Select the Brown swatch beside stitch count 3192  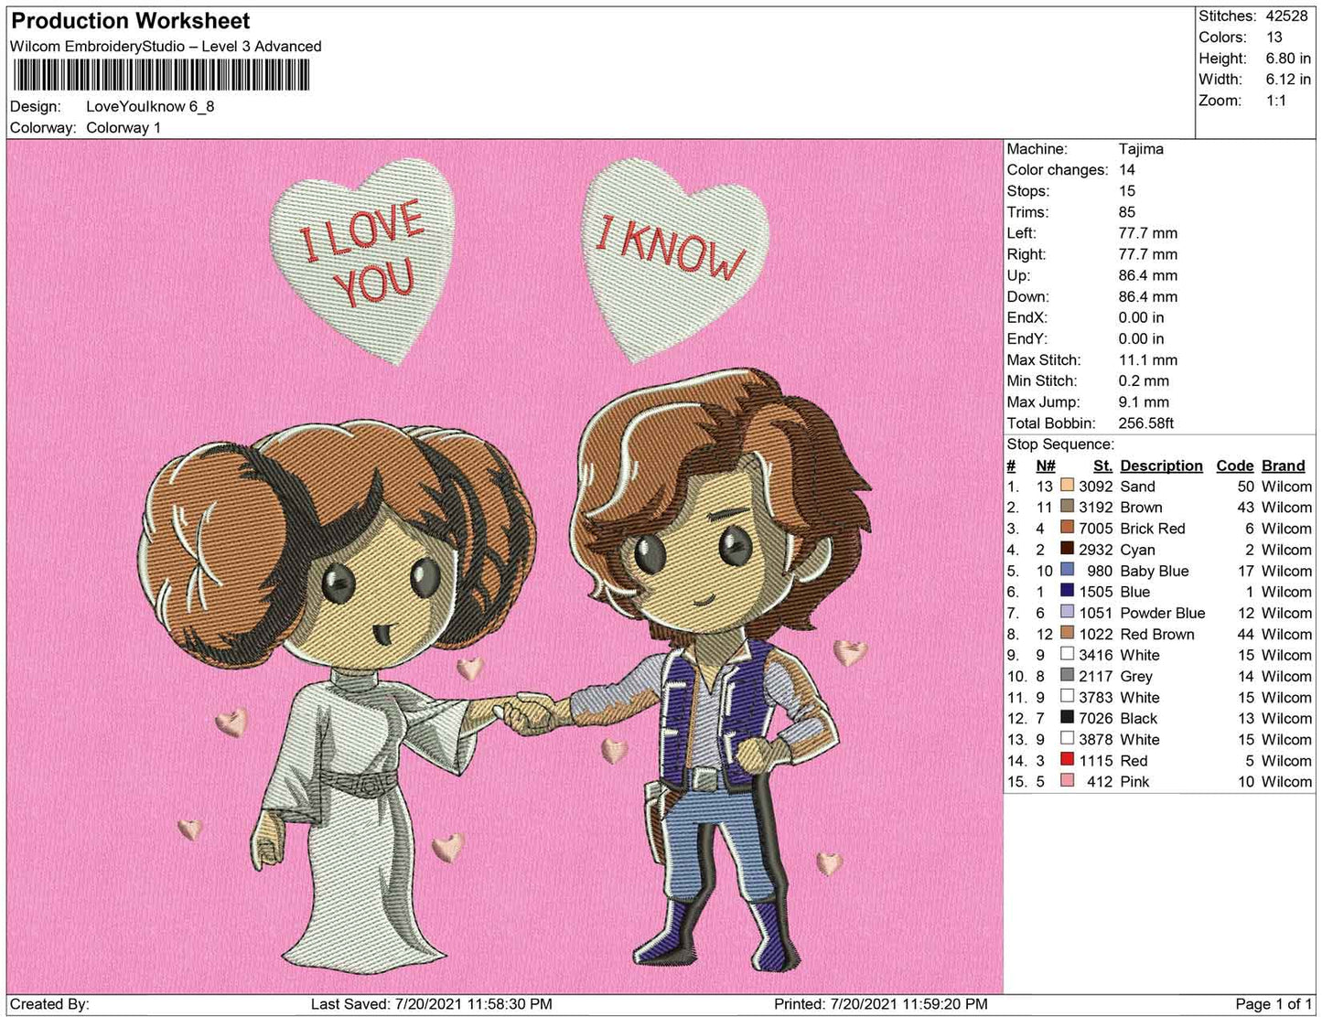click(x=1067, y=508)
